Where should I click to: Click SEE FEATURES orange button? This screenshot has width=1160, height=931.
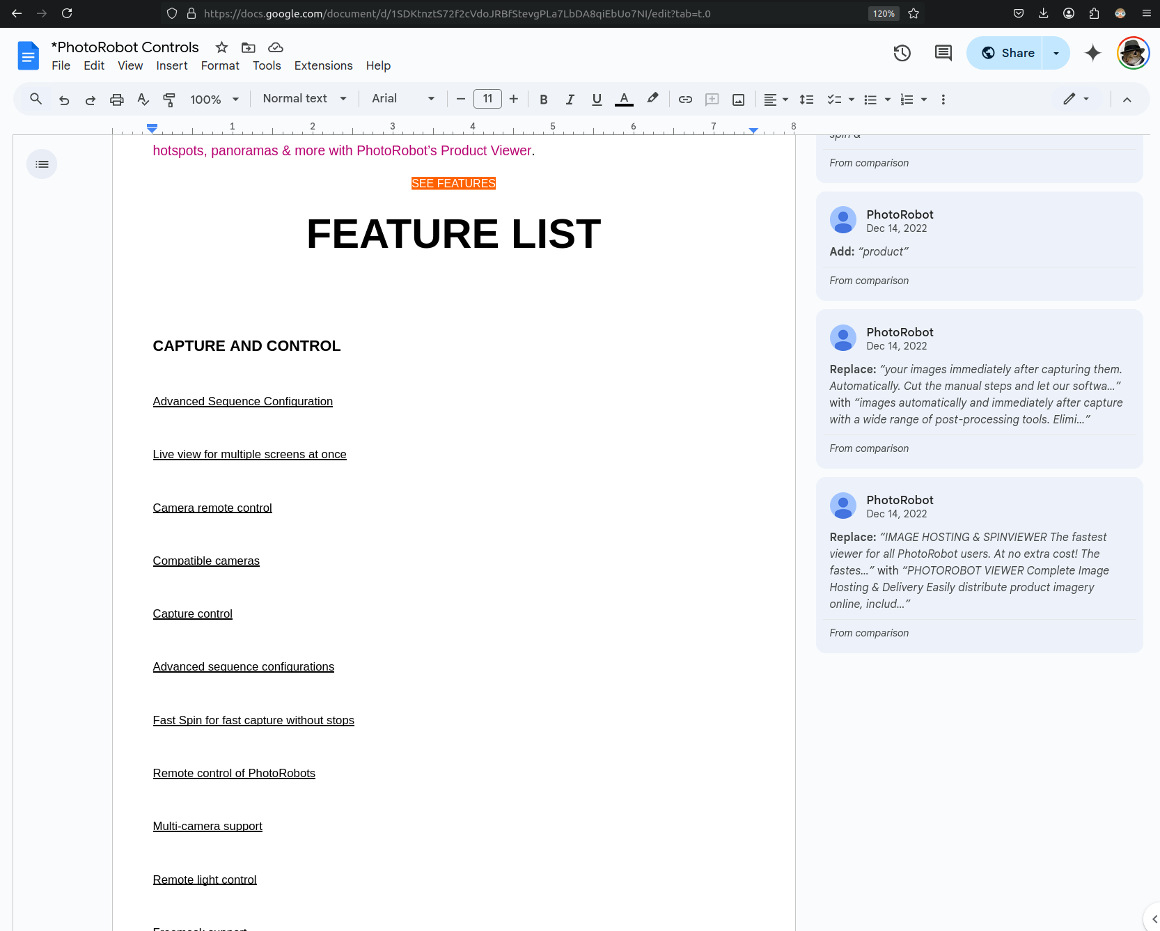pos(453,183)
